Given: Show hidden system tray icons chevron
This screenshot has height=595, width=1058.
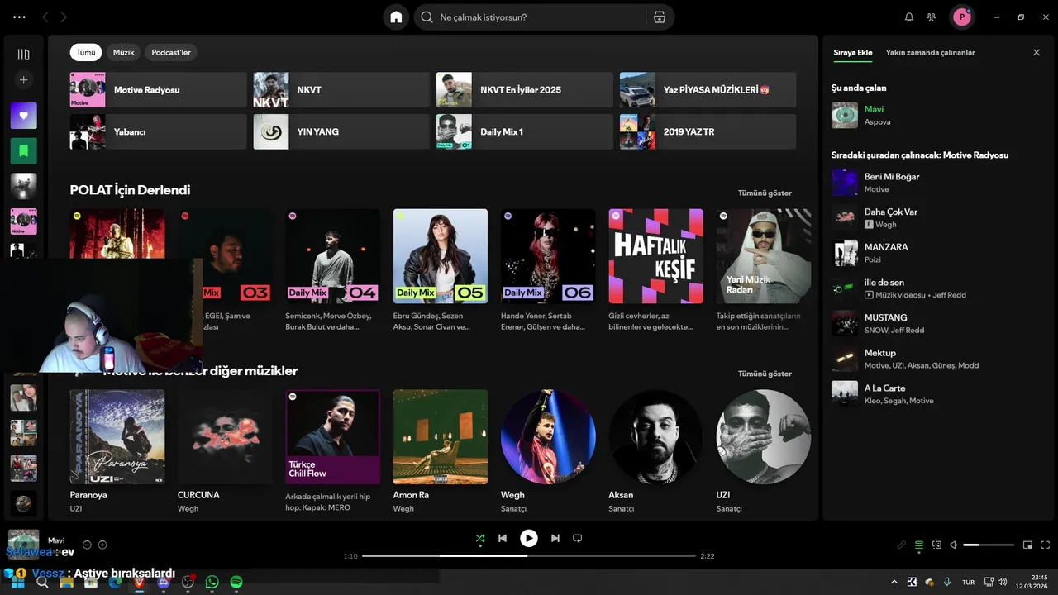Looking at the screenshot, I should [x=894, y=583].
